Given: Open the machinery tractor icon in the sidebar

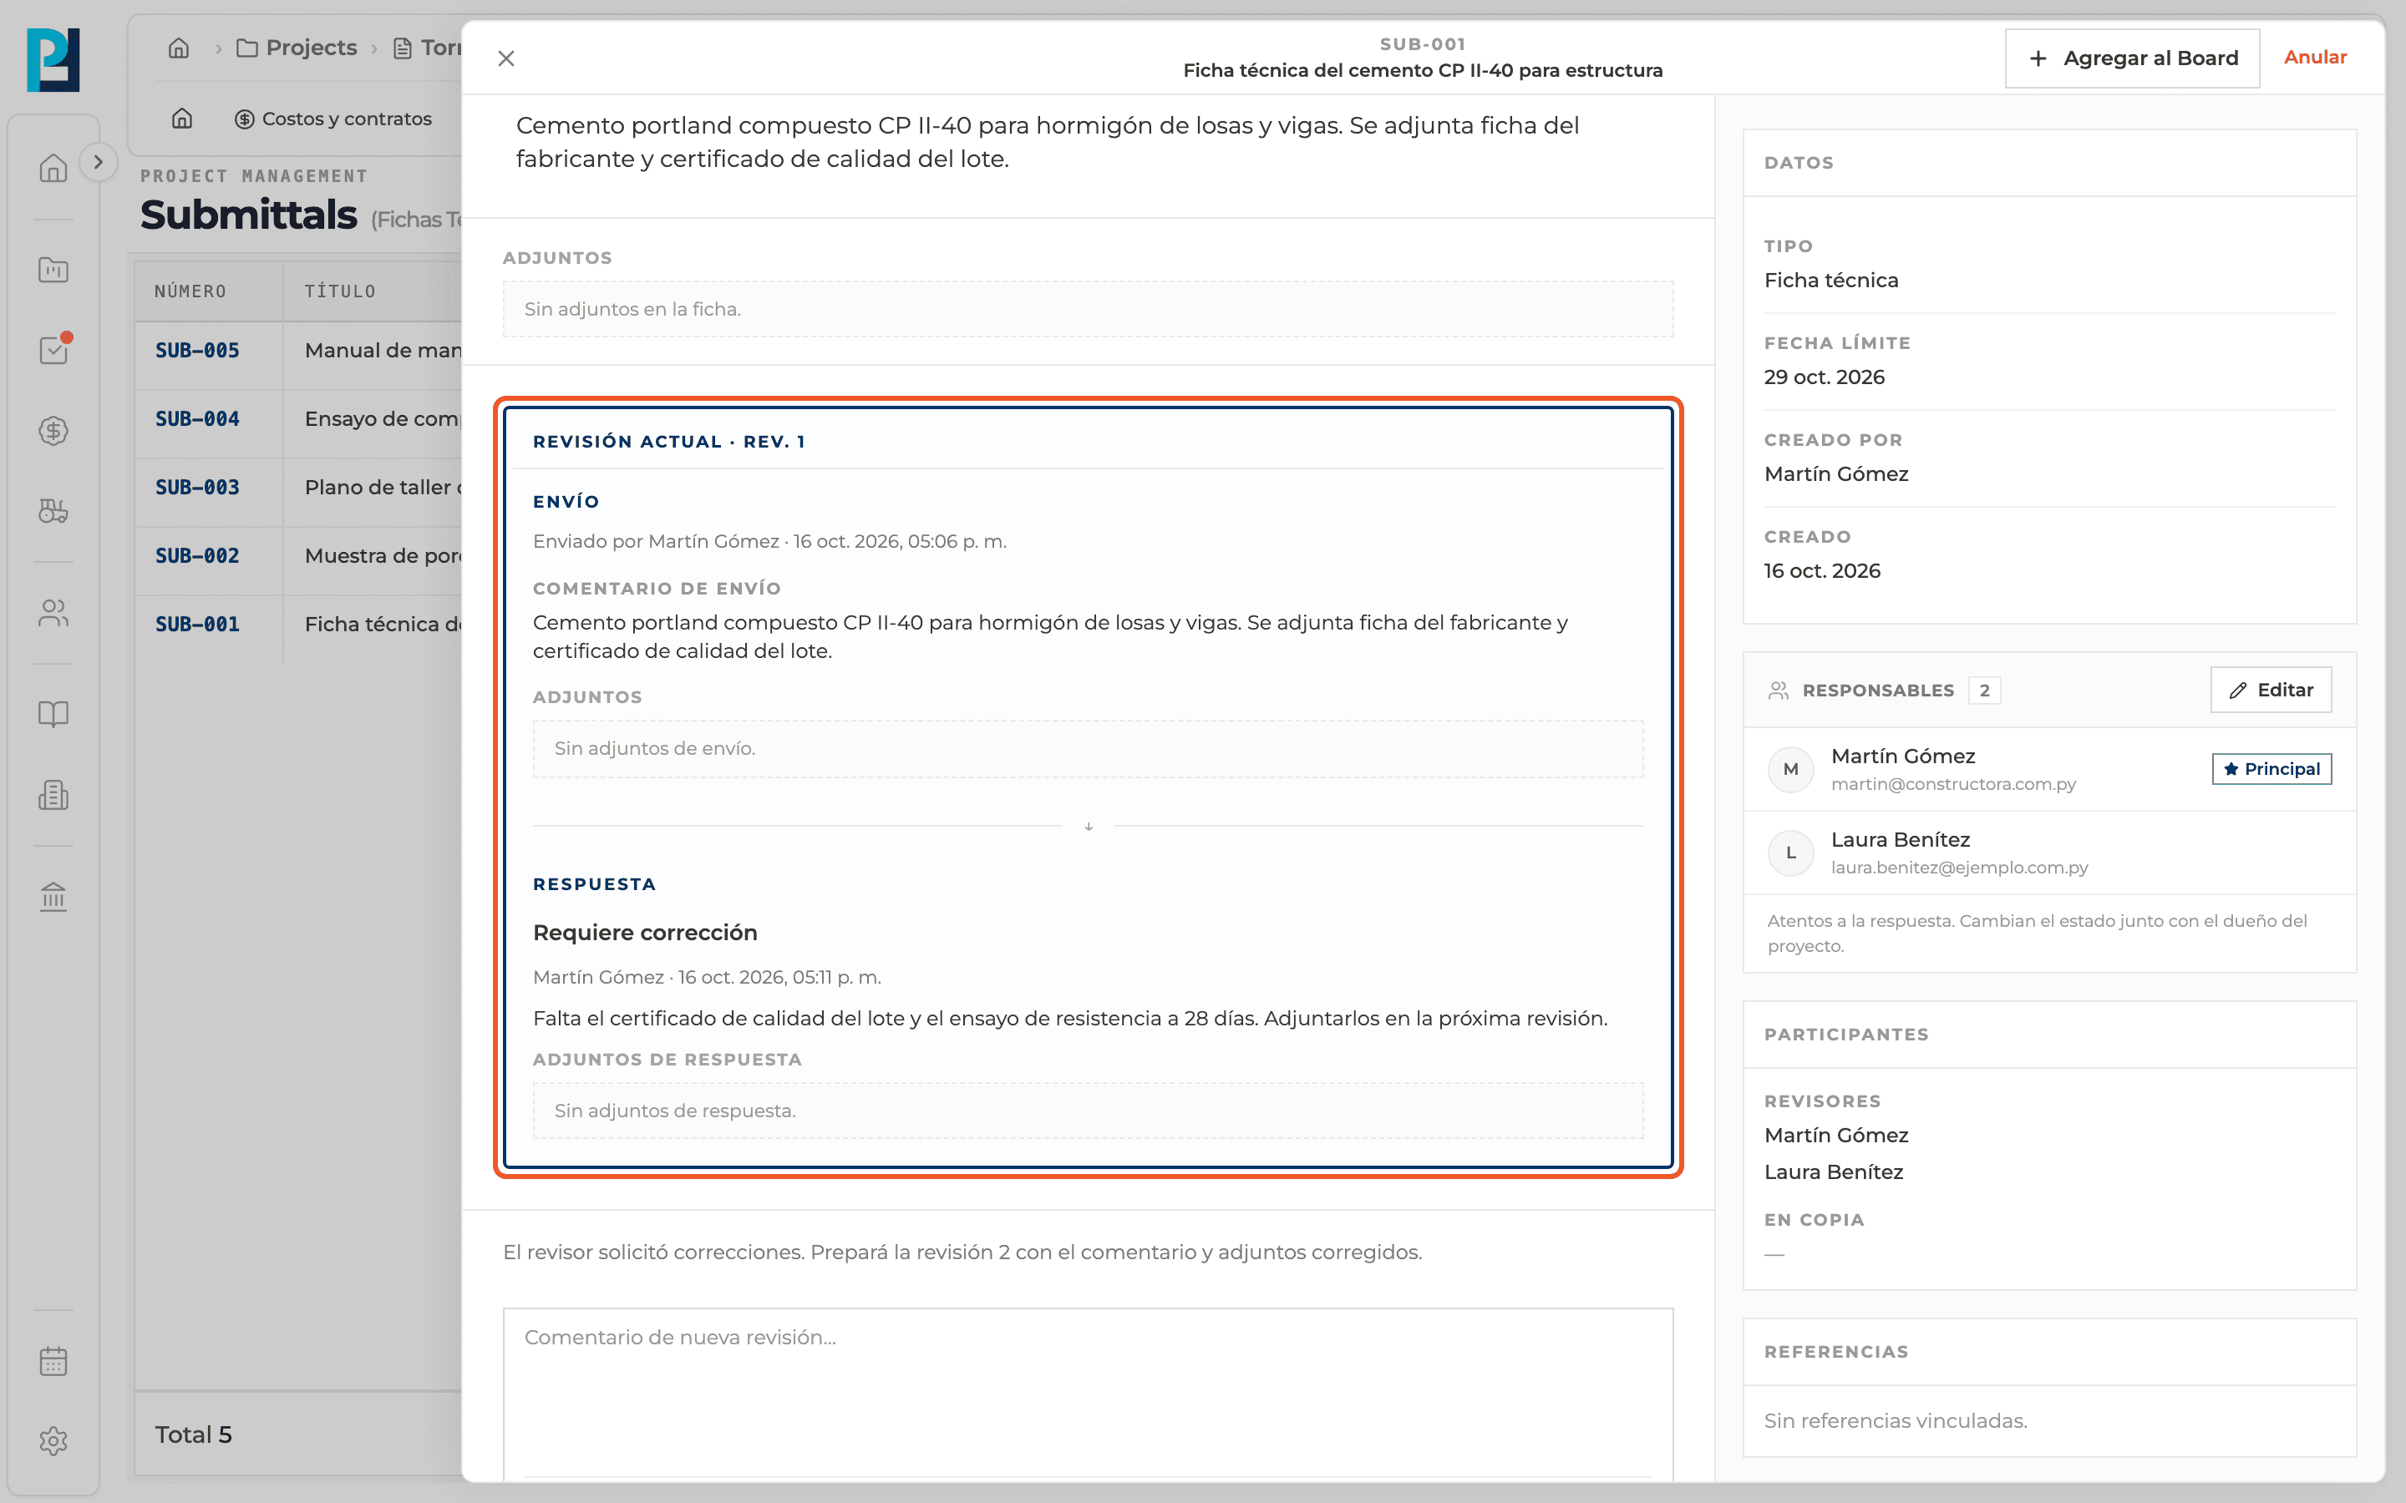Looking at the screenshot, I should point(53,511).
